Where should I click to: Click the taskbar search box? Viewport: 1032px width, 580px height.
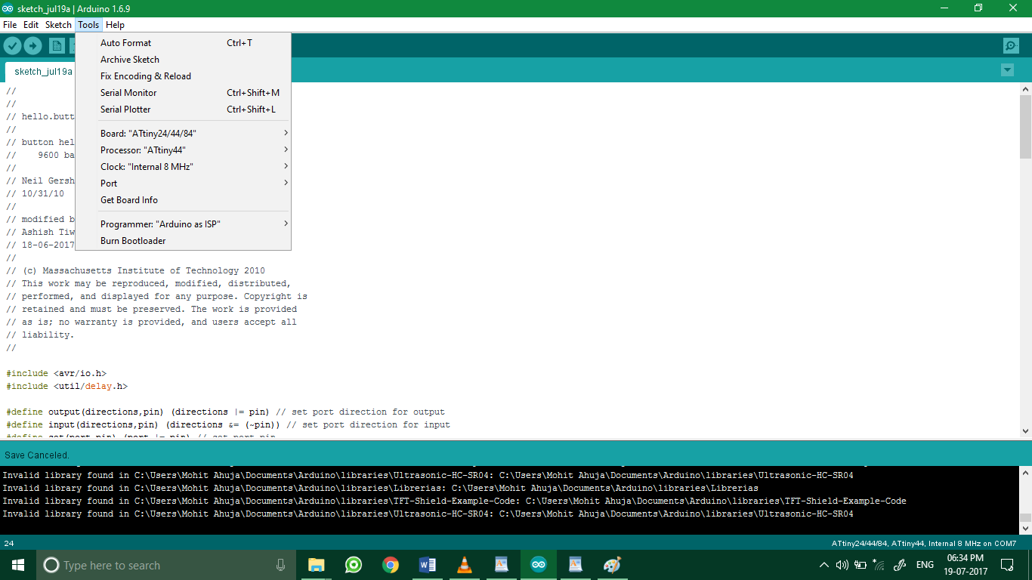167,565
